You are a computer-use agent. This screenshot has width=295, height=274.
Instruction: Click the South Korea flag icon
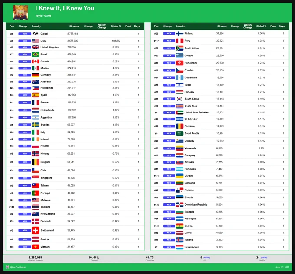(x=179, y=99)
